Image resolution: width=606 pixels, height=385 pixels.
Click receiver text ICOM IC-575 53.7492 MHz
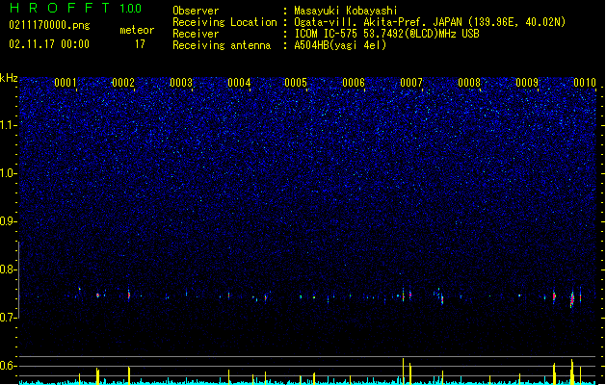tap(386, 34)
